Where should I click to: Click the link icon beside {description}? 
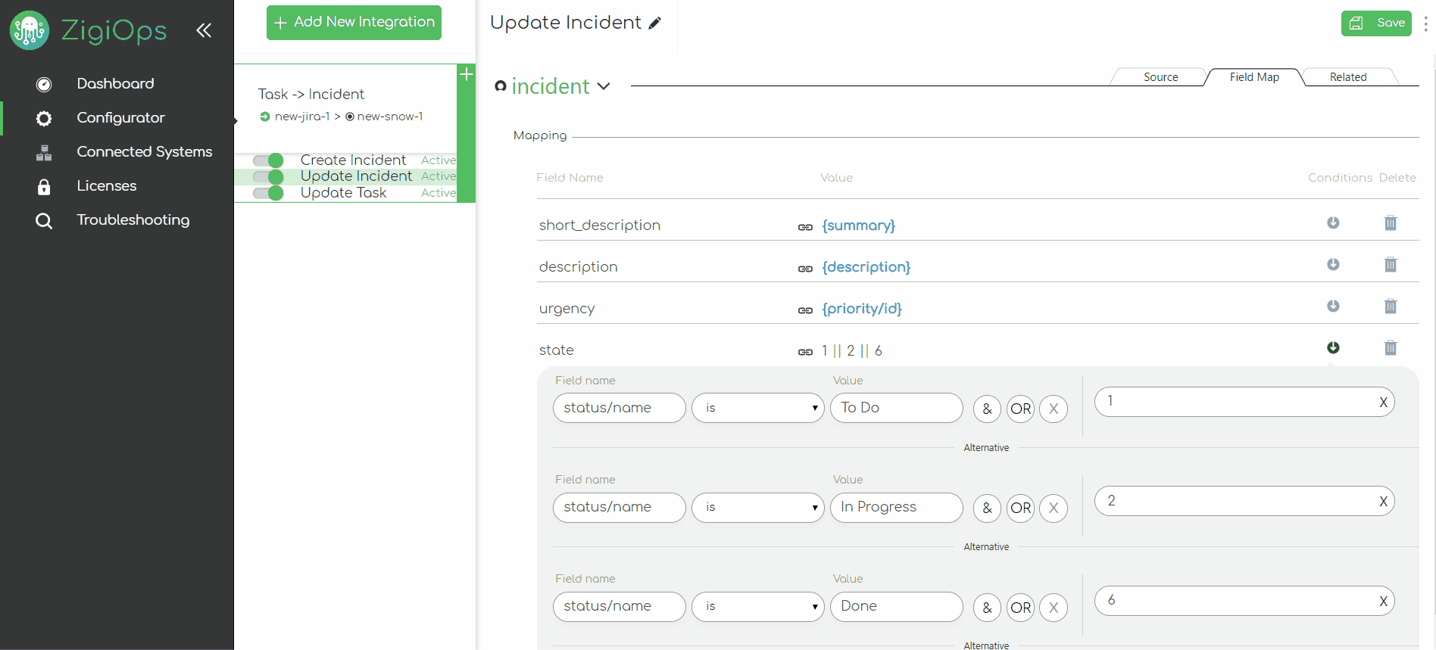point(805,269)
